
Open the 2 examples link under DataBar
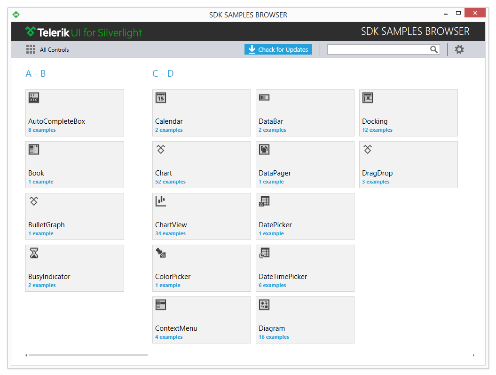272,130
